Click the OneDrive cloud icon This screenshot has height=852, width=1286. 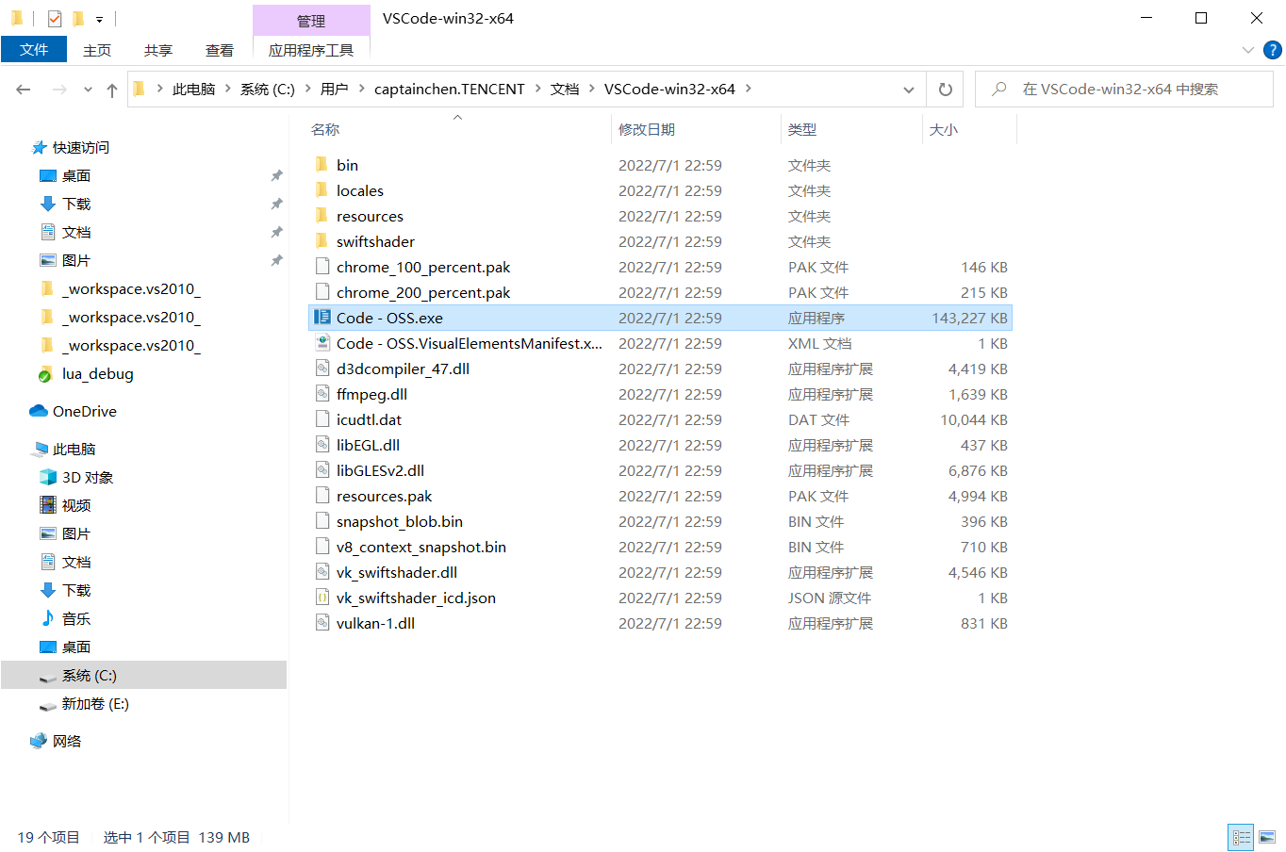[39, 411]
